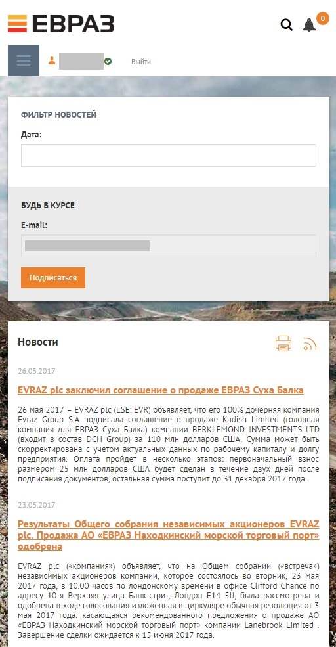Click the 23.05.2017 news date
Screen dimensions: 336x647
(x=36, y=506)
